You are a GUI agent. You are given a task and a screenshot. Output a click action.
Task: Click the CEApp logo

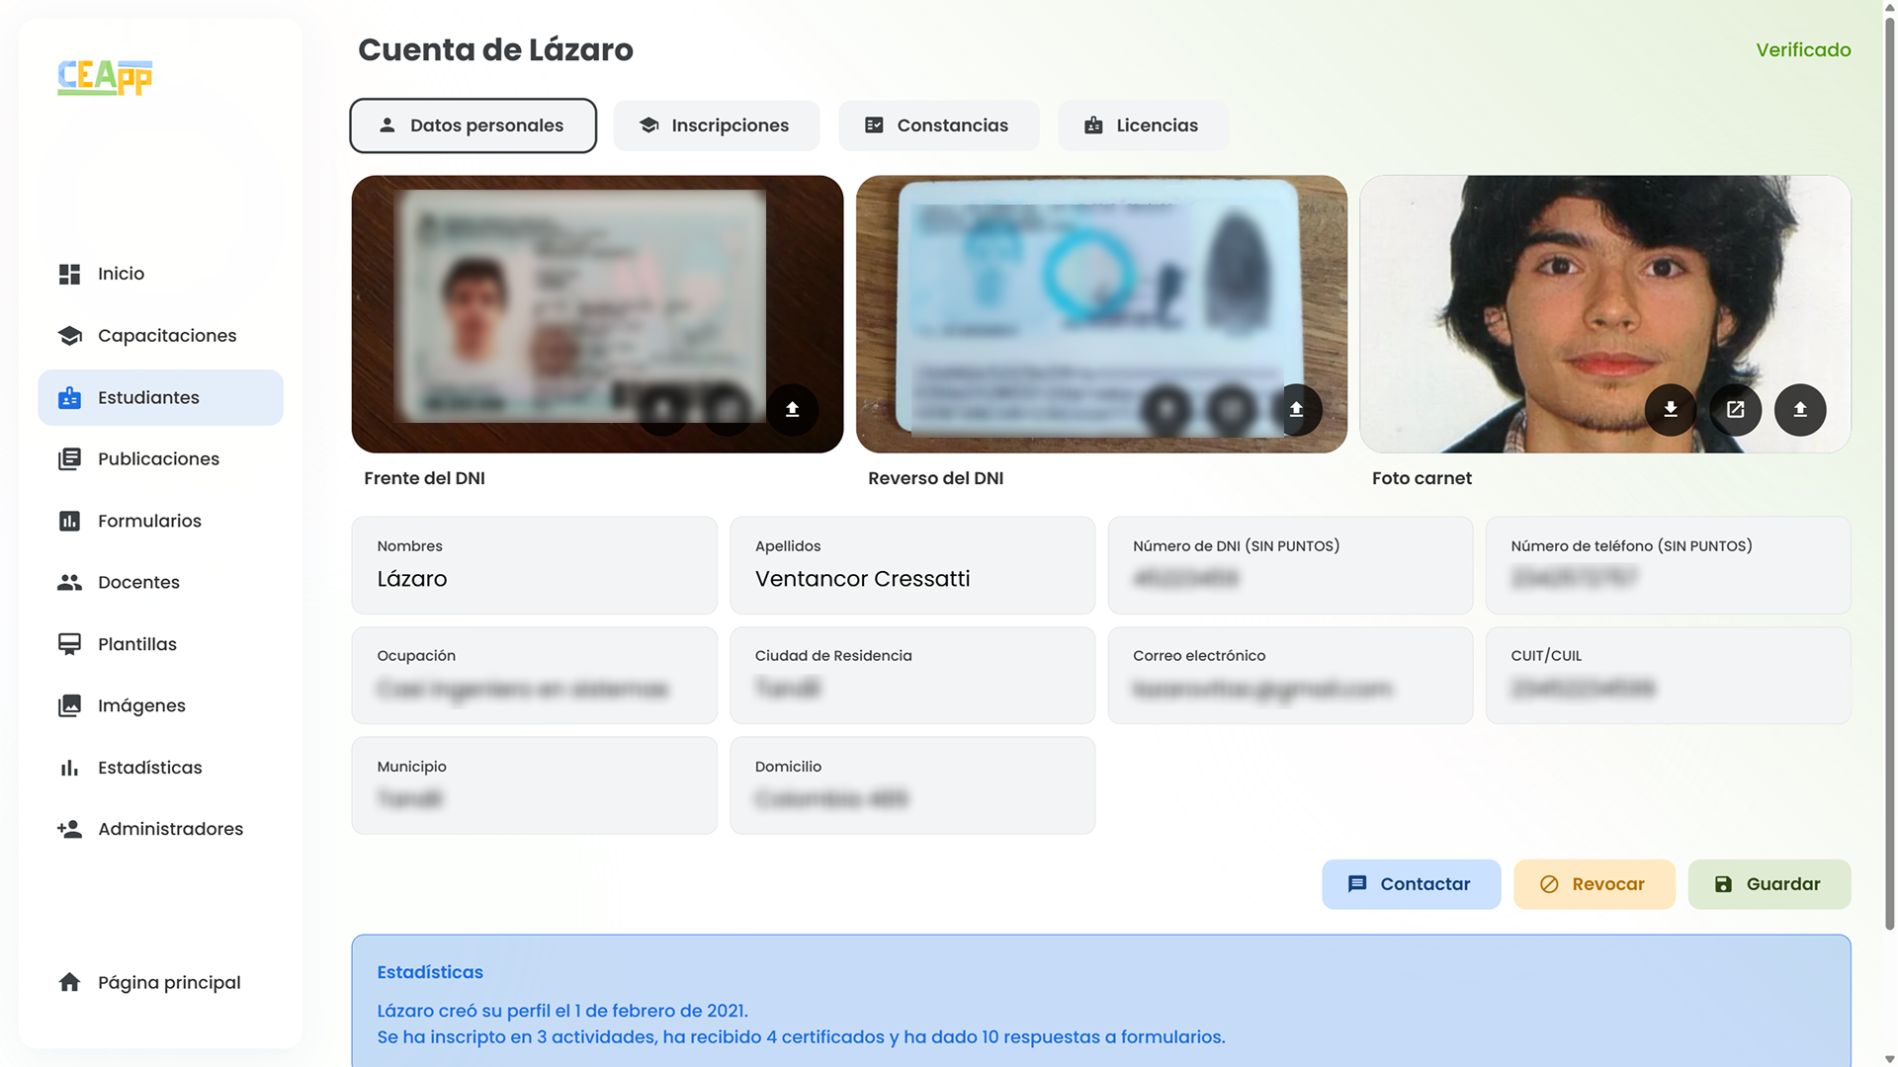click(x=105, y=77)
